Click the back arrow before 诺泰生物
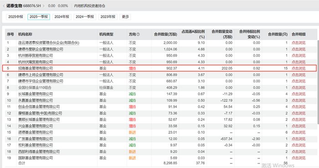 tap(4, 6)
